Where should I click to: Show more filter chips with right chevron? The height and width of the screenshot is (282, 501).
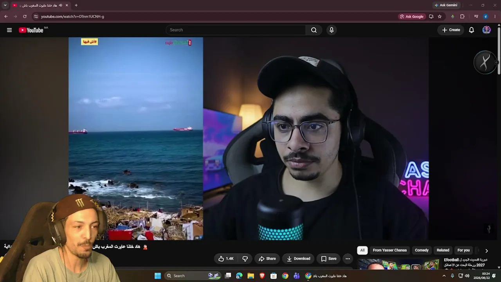[487, 251]
